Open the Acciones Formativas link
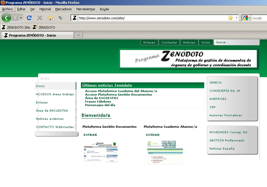The width and height of the screenshot is (267, 187). [x=226, y=115]
